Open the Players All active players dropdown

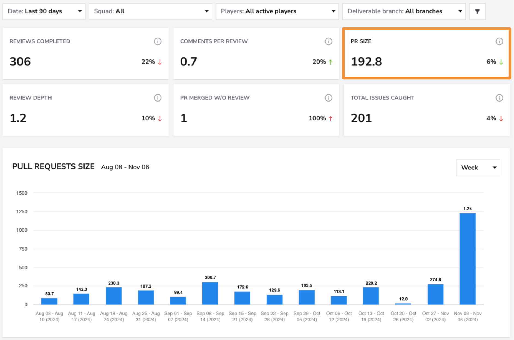[277, 11]
